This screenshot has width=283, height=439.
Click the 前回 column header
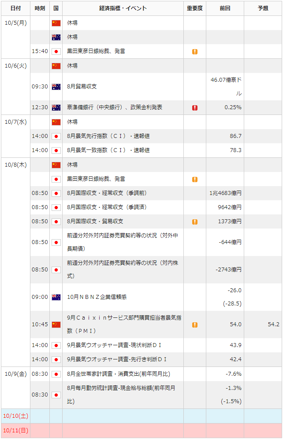(225, 8)
